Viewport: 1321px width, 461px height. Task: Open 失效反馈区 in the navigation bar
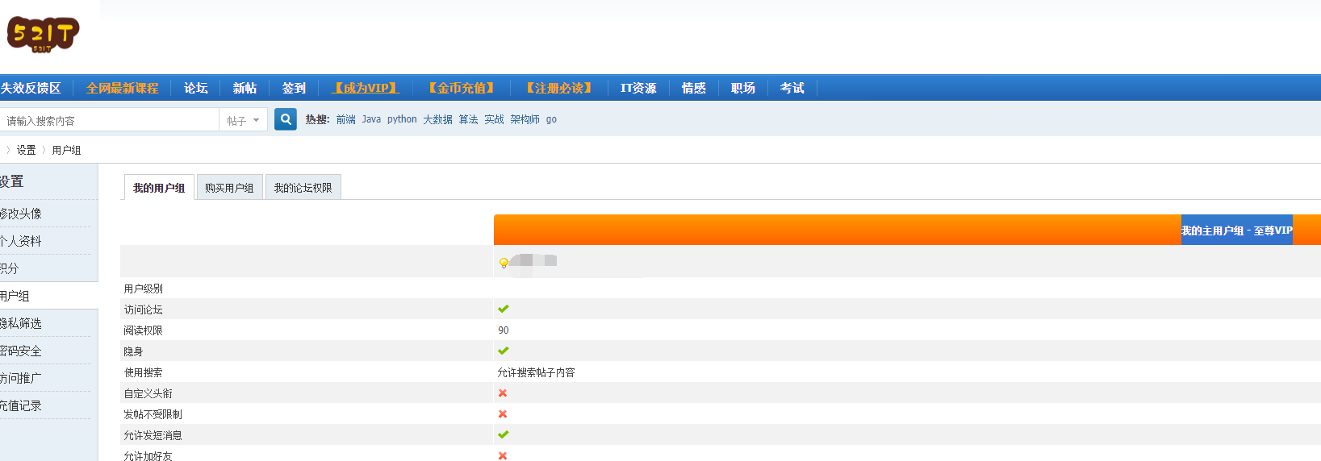[31, 88]
